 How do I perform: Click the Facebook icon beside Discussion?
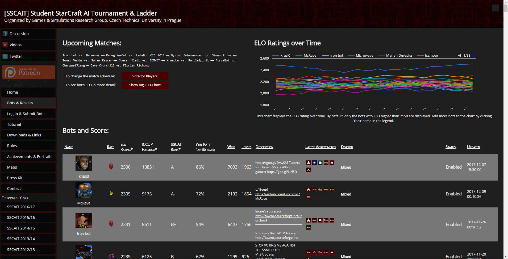point(5,34)
